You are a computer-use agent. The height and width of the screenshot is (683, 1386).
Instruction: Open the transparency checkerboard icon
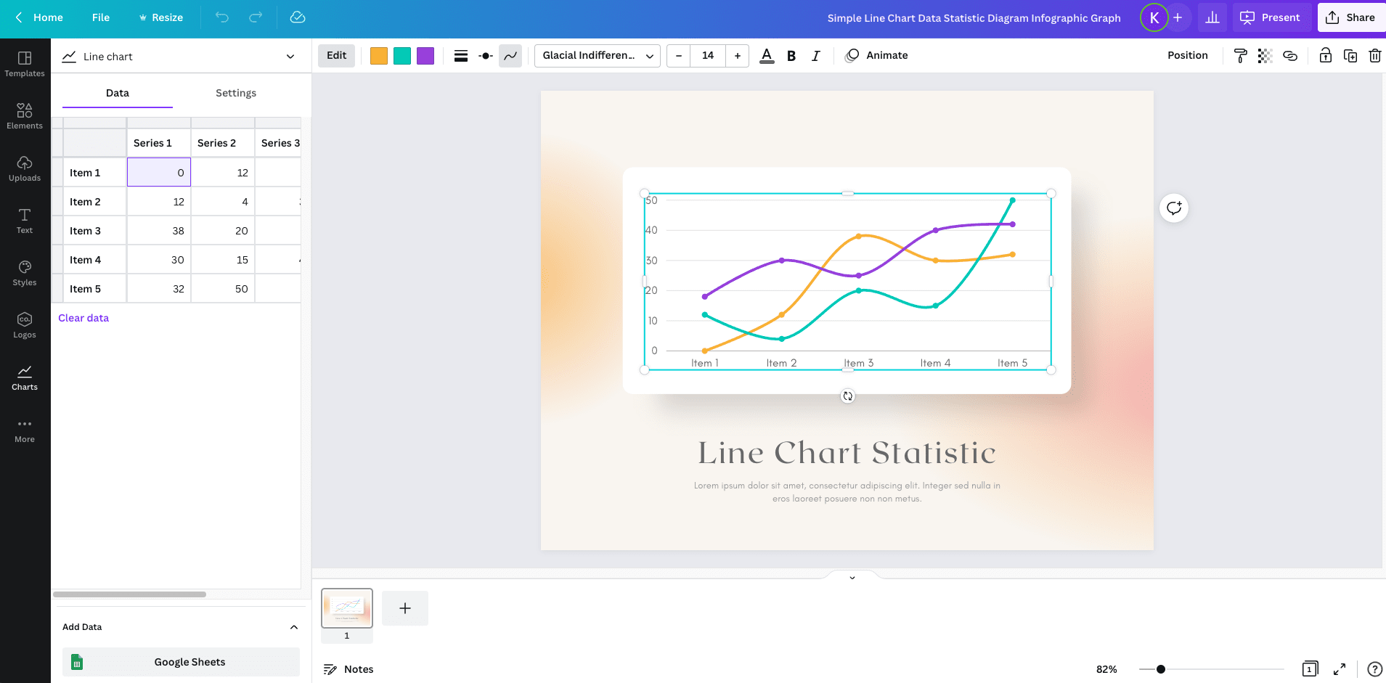1265,56
